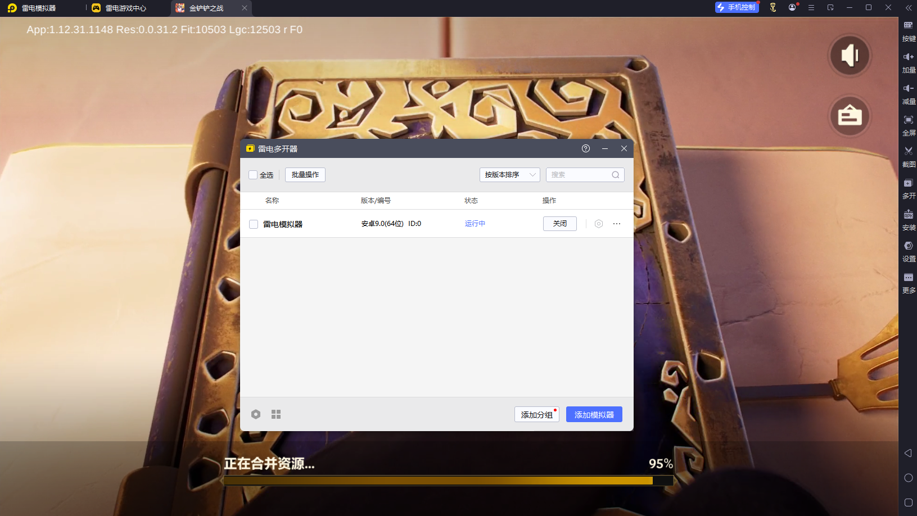This screenshot has width=917, height=516.
Task: Tick the checkbox for 雷电模拟器 row
Action: [x=254, y=224]
